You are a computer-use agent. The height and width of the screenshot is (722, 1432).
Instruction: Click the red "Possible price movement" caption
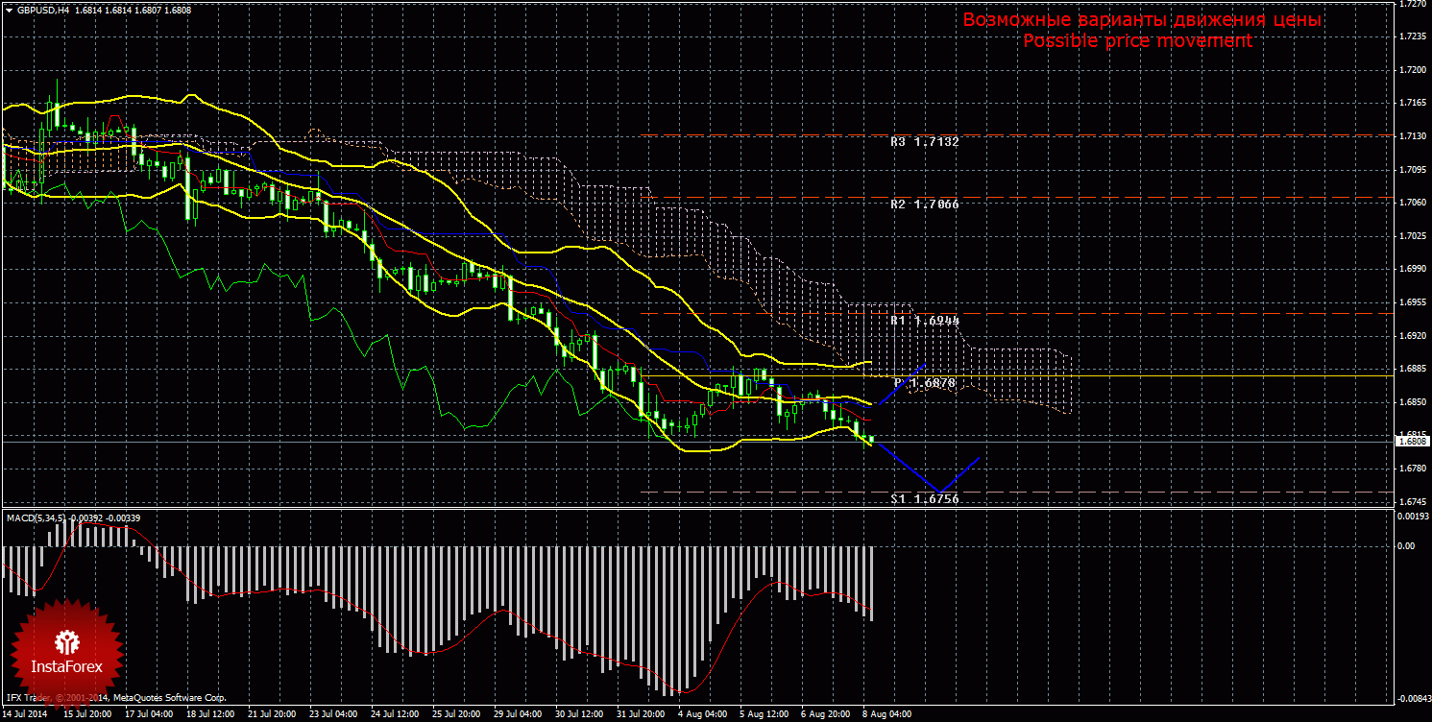(x=1138, y=41)
